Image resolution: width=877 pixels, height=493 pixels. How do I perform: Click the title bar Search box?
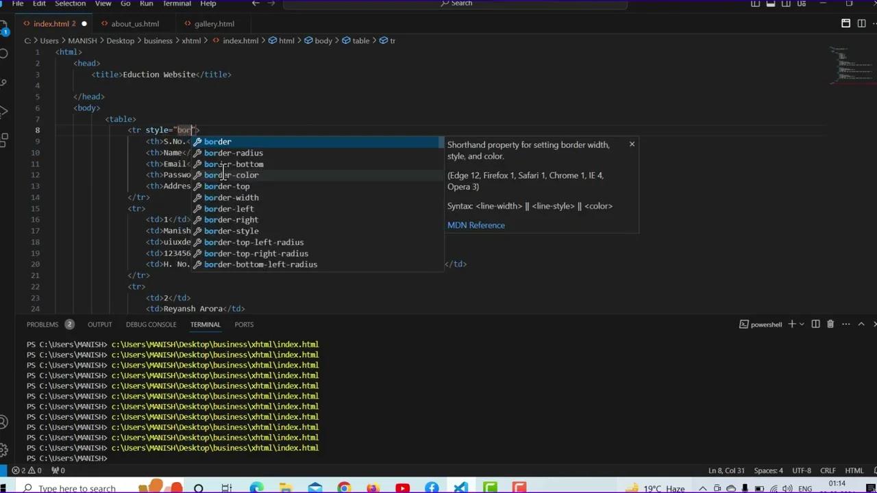pos(455,3)
